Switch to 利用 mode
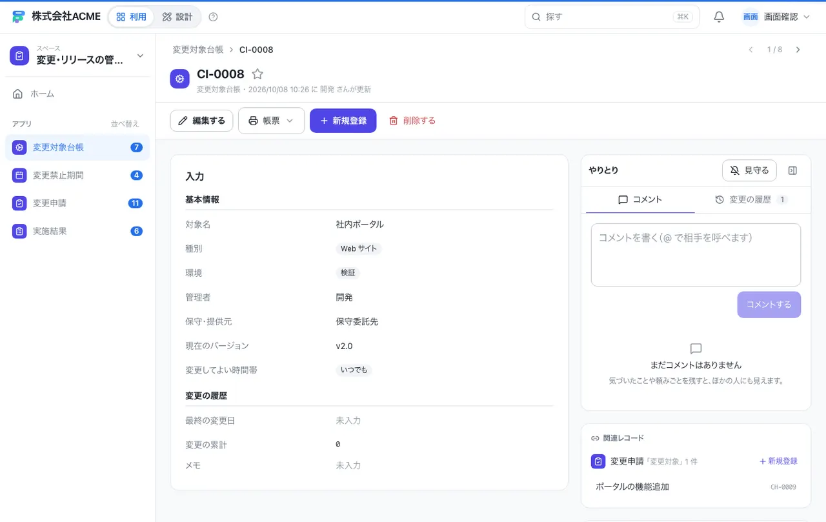826x522 pixels. [131, 17]
